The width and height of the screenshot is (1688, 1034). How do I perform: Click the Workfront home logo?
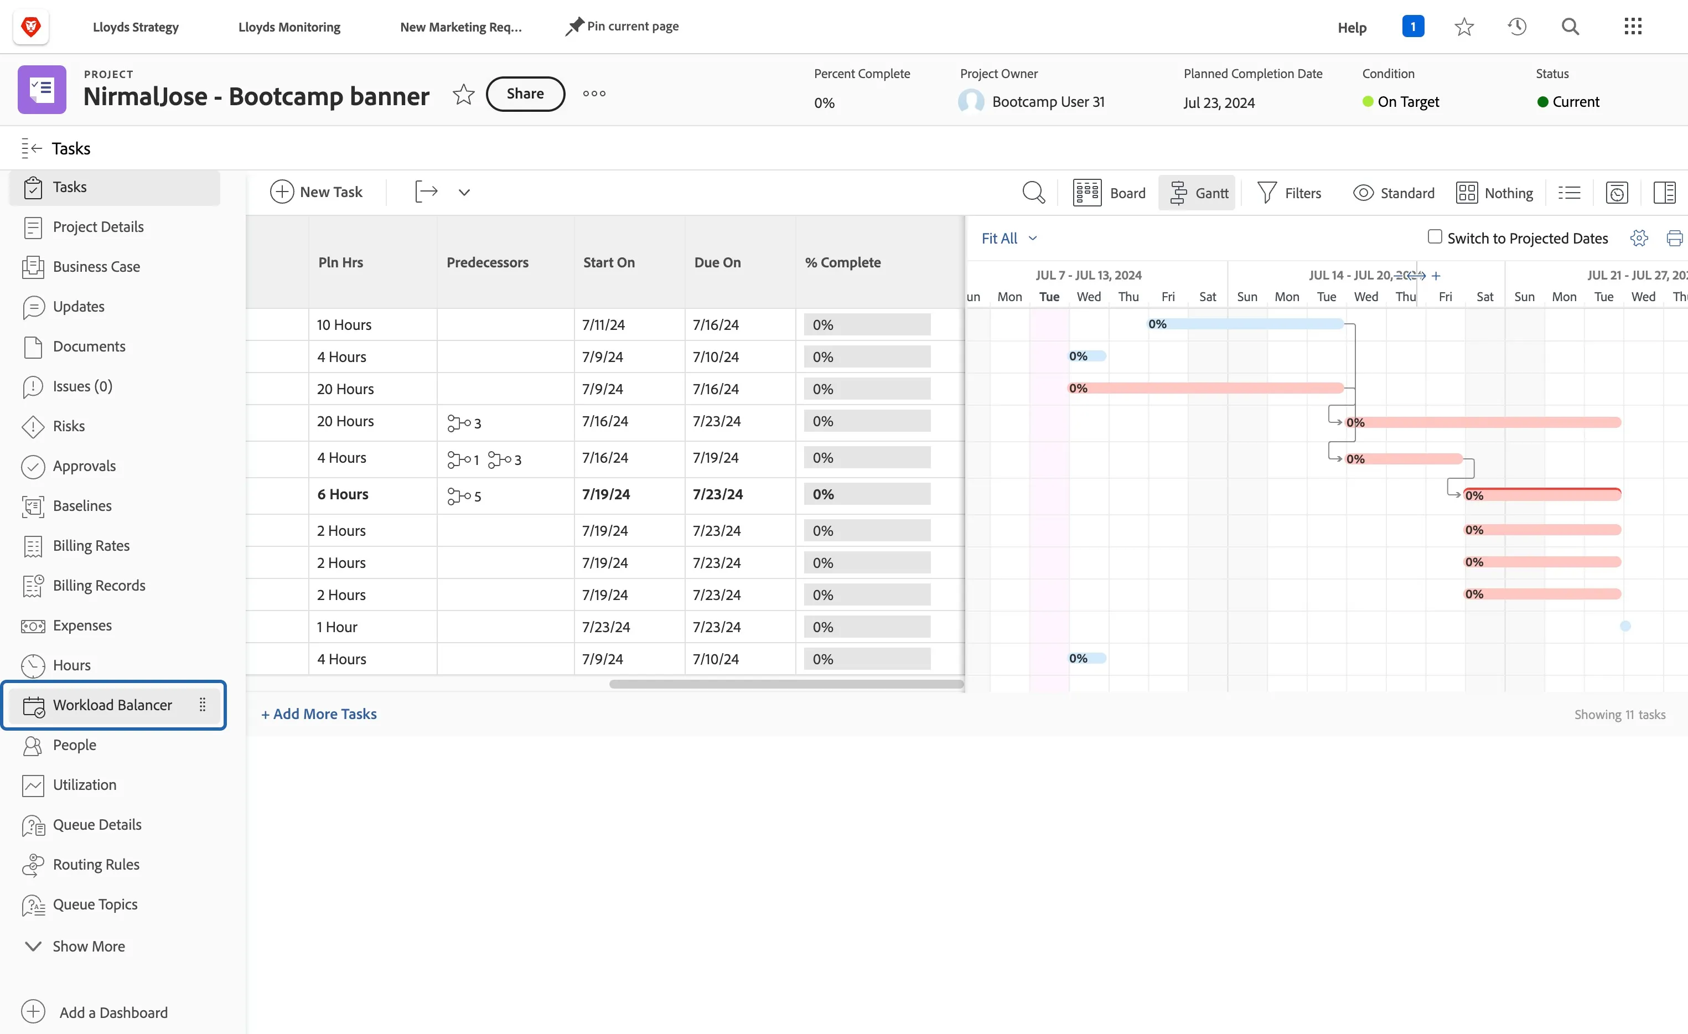pos(31,27)
